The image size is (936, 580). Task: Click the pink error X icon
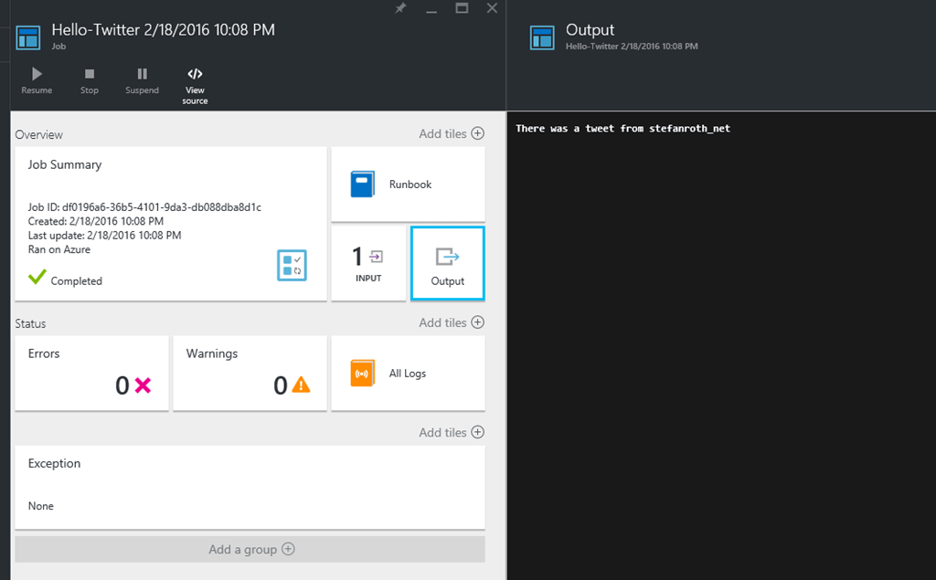[143, 385]
